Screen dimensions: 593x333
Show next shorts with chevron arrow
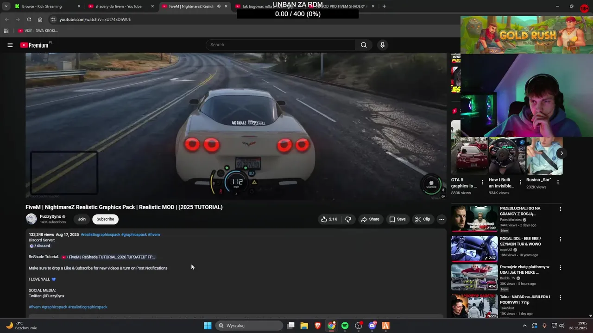[x=561, y=153]
